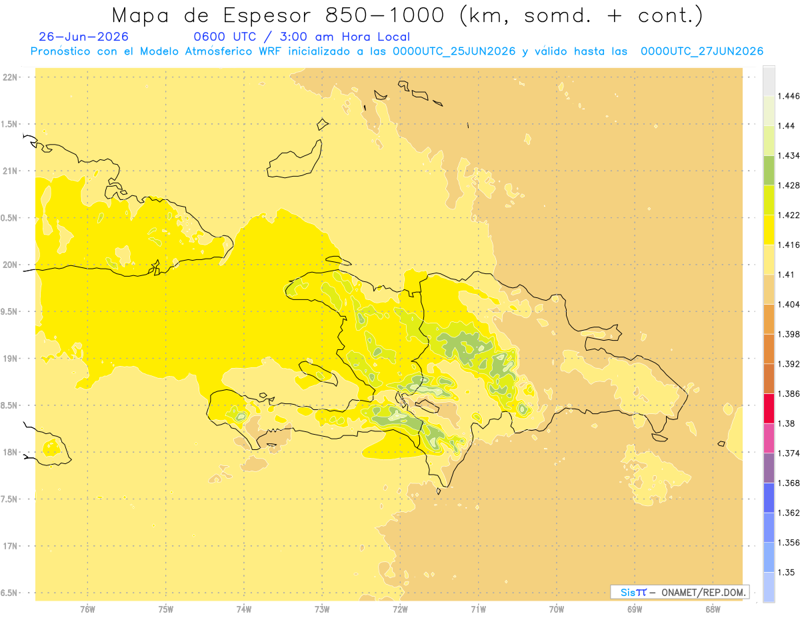The width and height of the screenshot is (800, 618).
Task: Click the '8.5N' latitude label
Action: coord(10,405)
